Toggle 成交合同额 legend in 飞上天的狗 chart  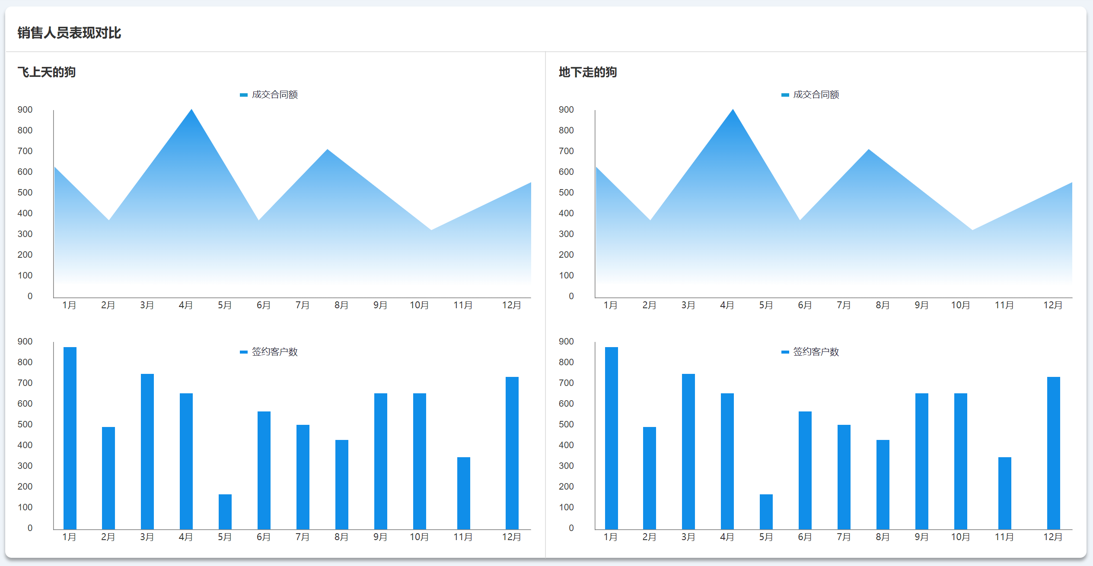coord(274,95)
